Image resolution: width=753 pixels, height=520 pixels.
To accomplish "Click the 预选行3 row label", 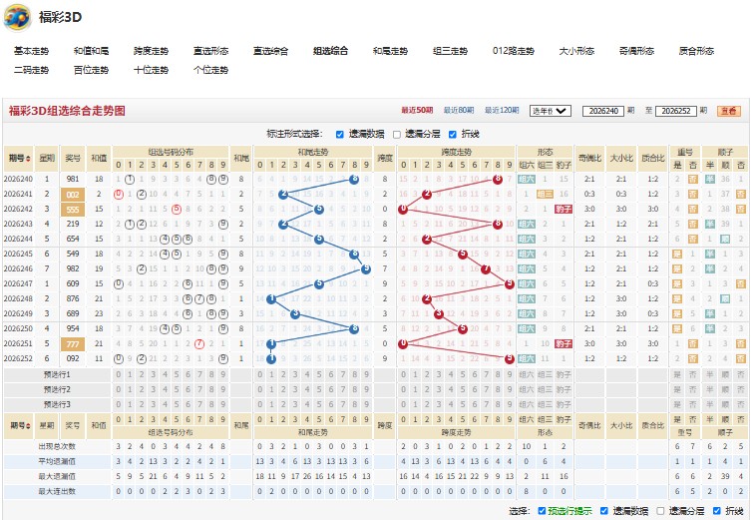I will pos(57,404).
